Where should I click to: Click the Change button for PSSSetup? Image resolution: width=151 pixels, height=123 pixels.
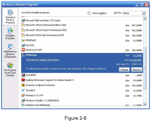point(124,70)
